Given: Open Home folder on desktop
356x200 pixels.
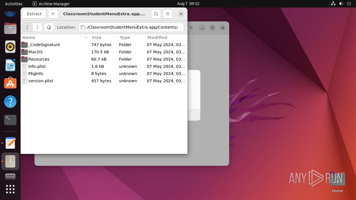Looking at the screenshot, I should point(337,182).
